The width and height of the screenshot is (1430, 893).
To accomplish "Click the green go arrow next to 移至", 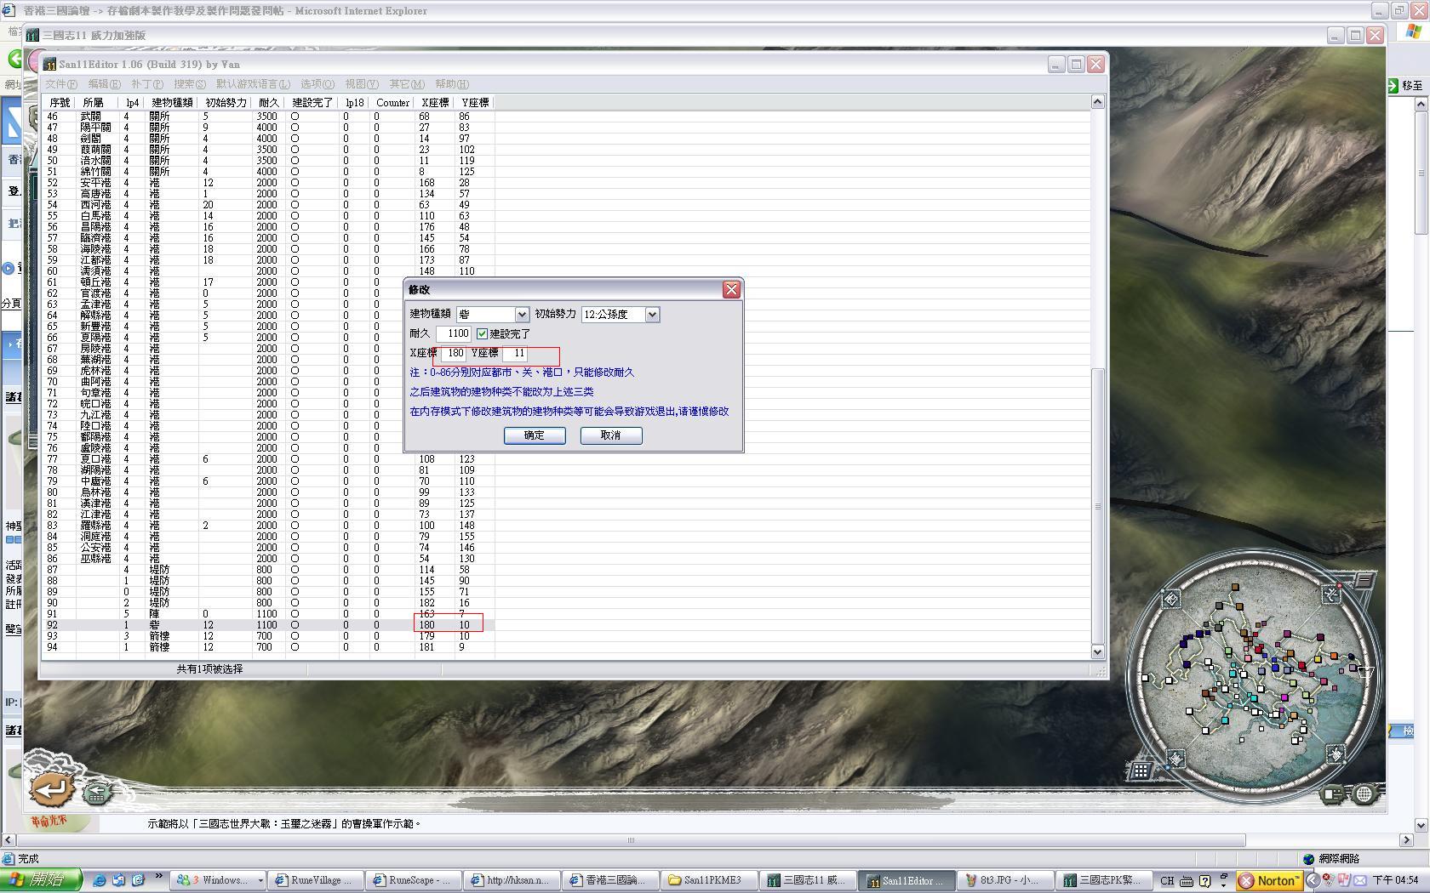I will coord(1393,85).
